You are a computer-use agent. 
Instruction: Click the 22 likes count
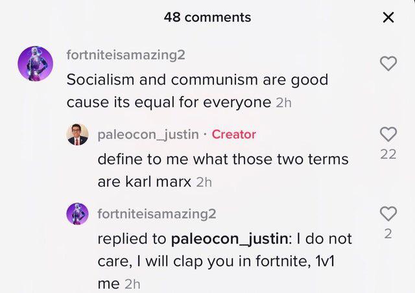point(388,154)
